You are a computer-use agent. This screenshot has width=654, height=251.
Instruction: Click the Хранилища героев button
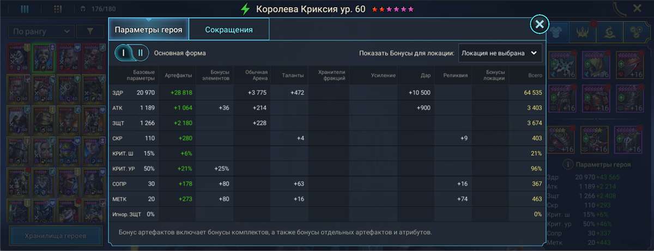[x=56, y=236]
